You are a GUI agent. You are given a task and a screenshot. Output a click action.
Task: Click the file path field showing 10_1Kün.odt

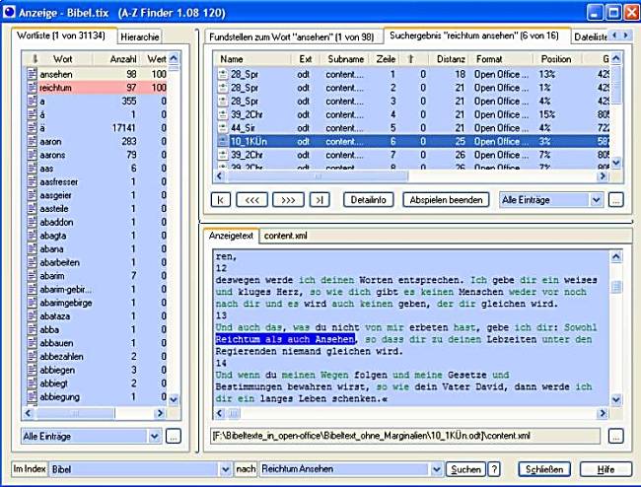point(405,436)
